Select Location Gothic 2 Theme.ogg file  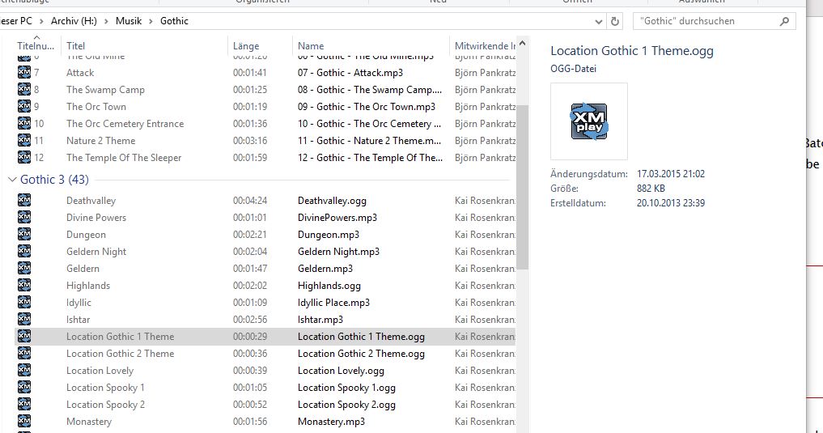point(361,354)
